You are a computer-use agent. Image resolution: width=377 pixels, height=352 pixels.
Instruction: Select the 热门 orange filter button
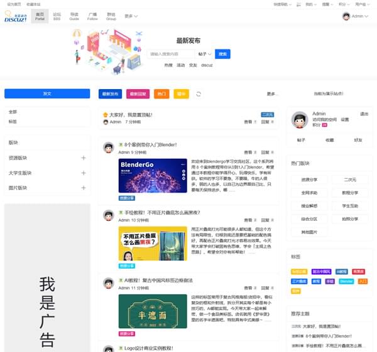[161, 94]
